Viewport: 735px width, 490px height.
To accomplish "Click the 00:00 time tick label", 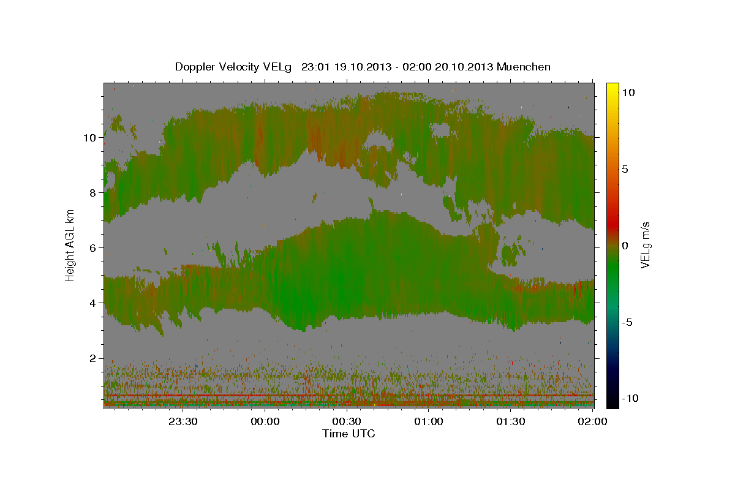I will coord(265,421).
